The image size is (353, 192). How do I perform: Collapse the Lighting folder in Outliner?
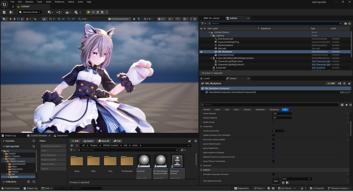tap(212, 36)
